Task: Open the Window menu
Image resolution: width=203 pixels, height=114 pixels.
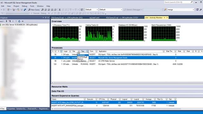Action: [x=40, y=6]
